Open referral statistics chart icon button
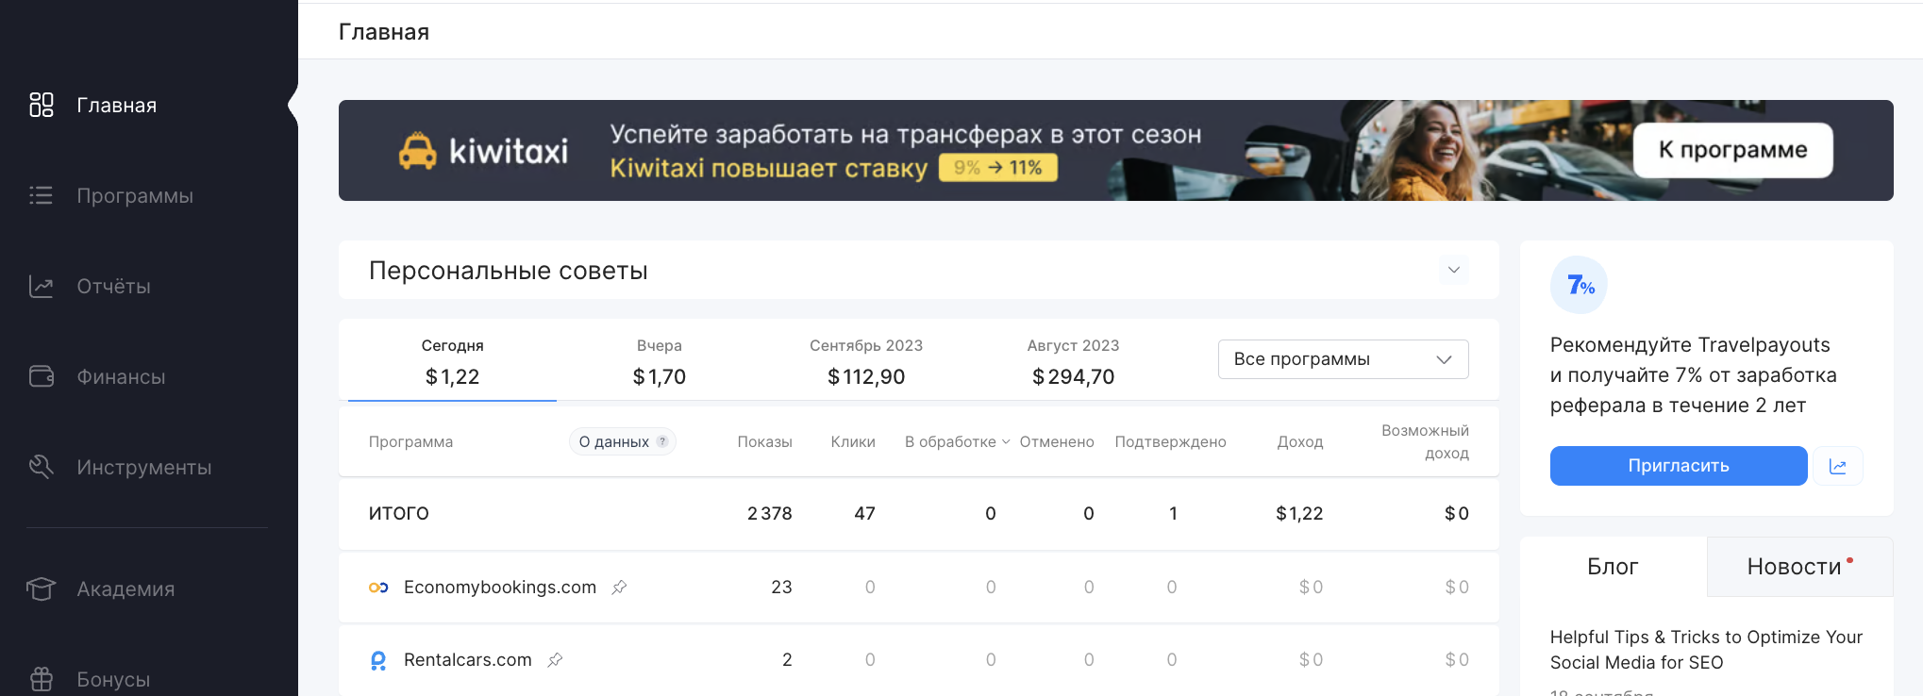1923x696 pixels. point(1838,466)
